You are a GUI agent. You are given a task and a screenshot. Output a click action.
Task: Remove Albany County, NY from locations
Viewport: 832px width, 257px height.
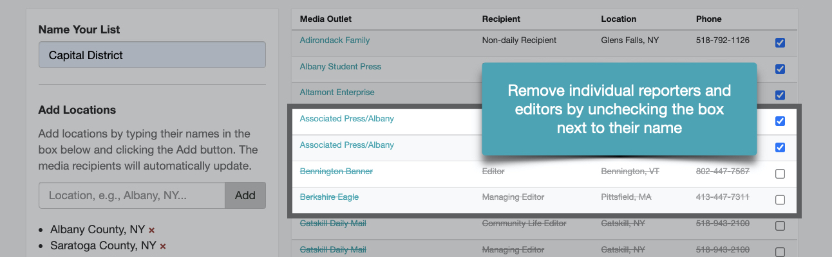pos(151,230)
